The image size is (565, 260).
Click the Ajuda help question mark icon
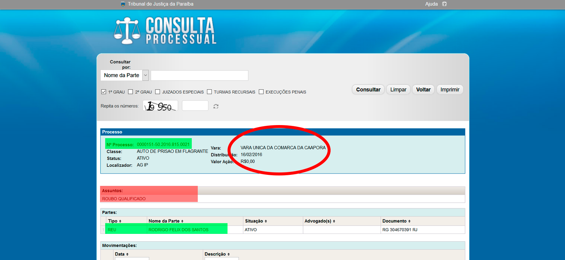pos(444,4)
